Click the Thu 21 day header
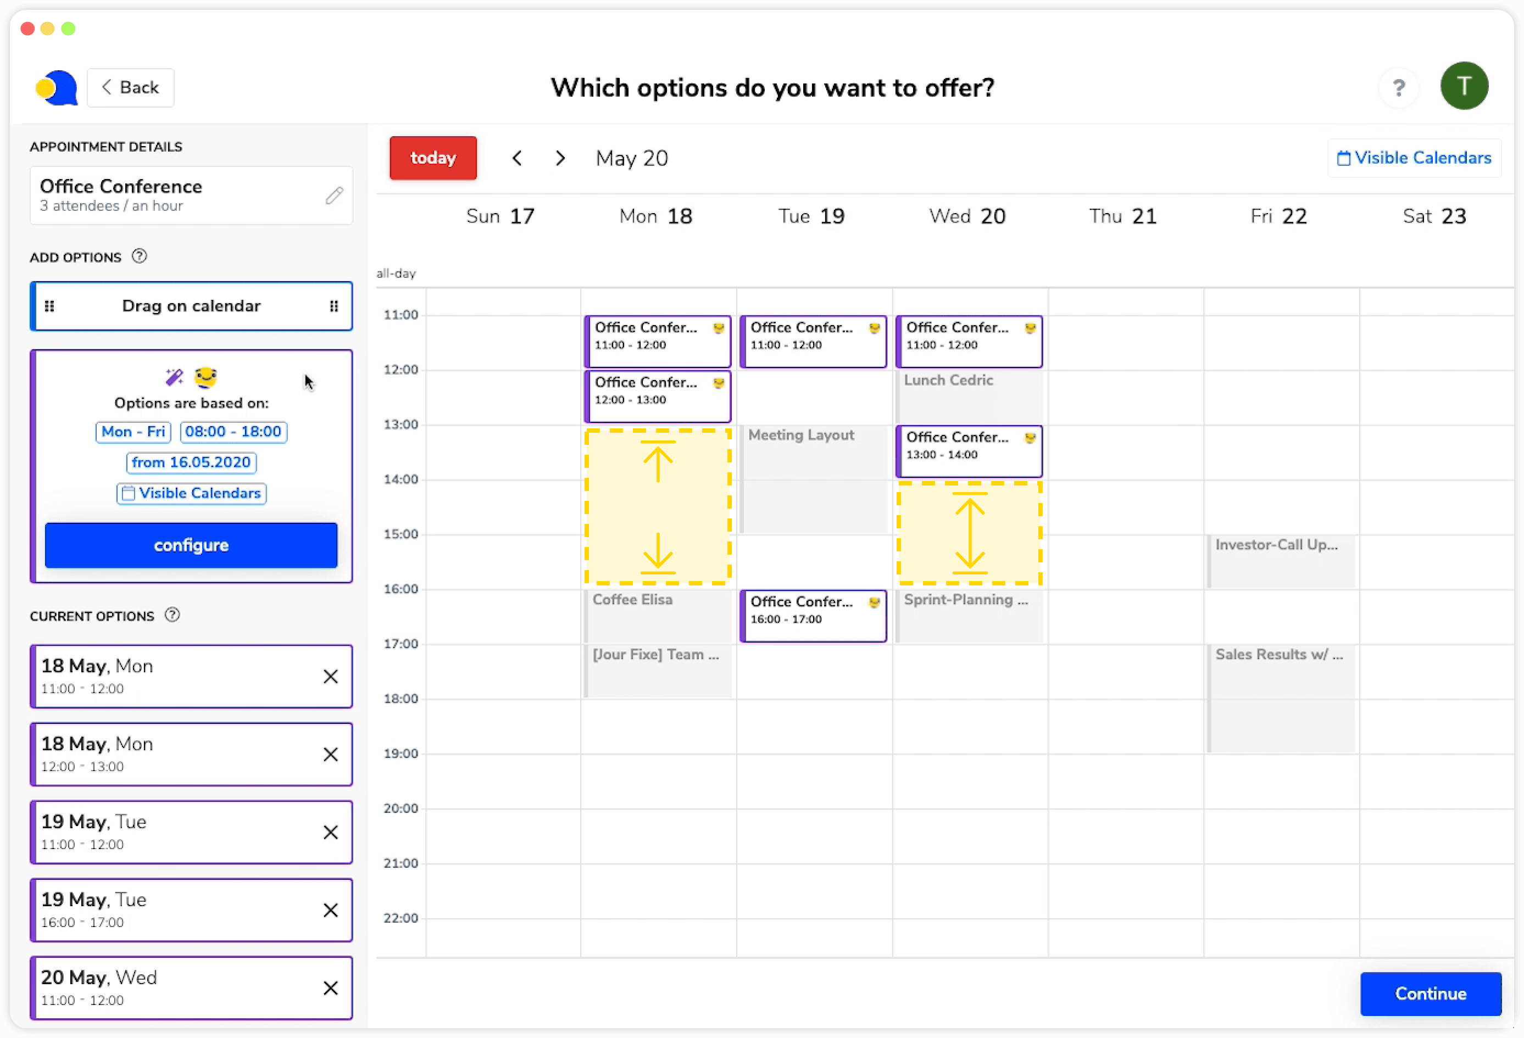The width and height of the screenshot is (1524, 1038). click(1122, 216)
